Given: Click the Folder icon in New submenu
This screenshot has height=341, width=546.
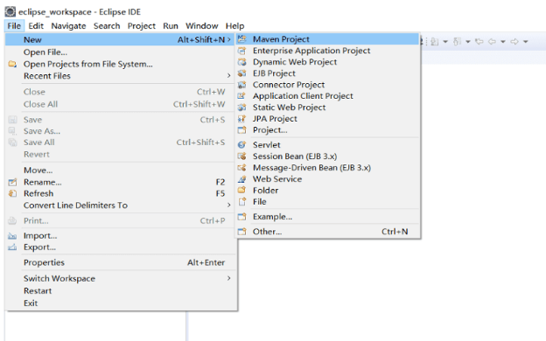Looking at the screenshot, I should click(x=241, y=191).
